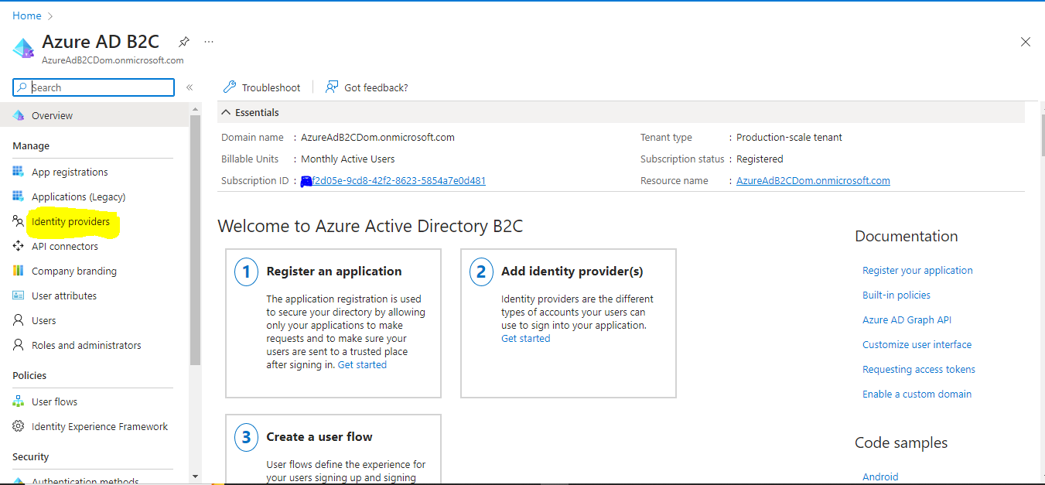Screen dimensions: 1045x485
Task: Click the Azure AD B2C logo icon
Action: click(x=23, y=48)
